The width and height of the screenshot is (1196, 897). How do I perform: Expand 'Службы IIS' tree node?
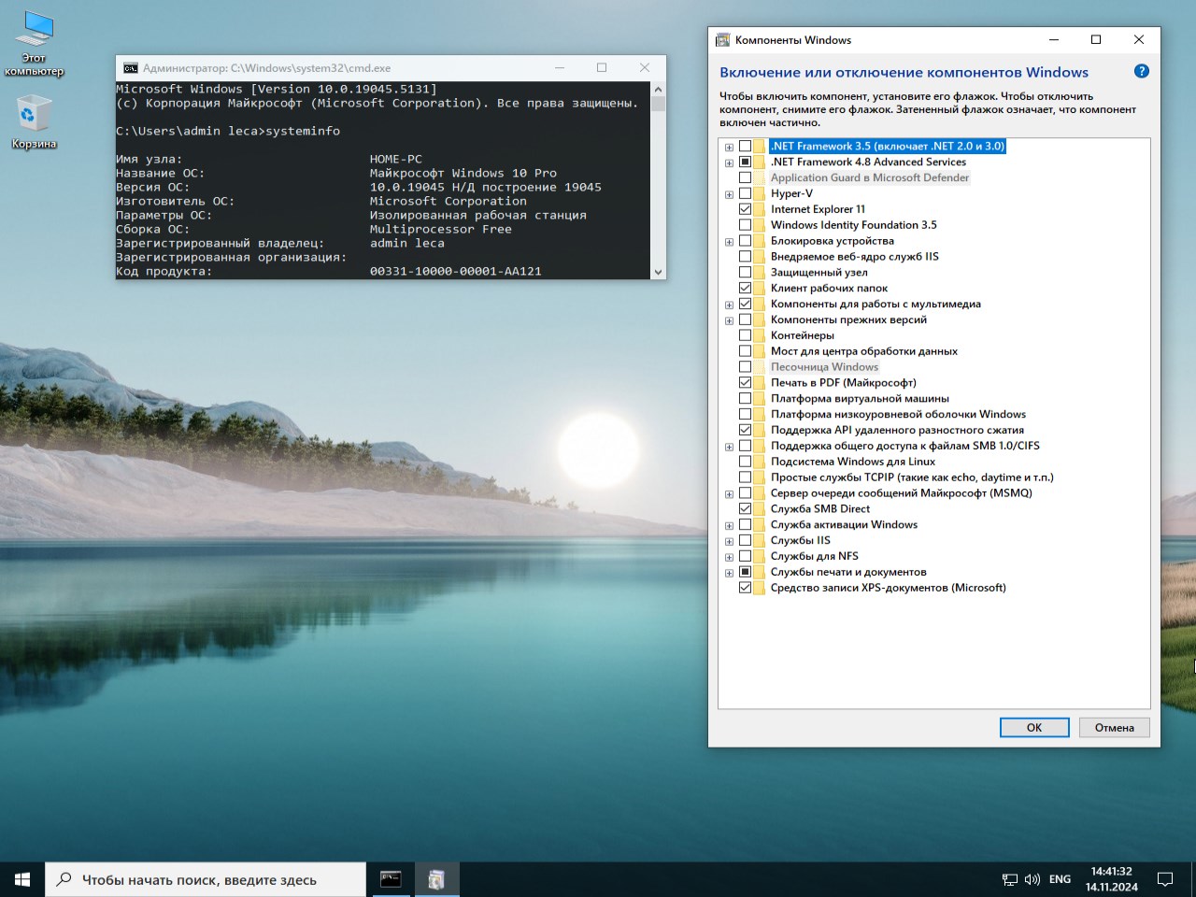[x=729, y=541]
